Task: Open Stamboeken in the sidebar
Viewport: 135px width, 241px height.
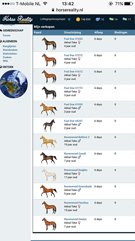Action: pyautogui.click(x=10, y=50)
